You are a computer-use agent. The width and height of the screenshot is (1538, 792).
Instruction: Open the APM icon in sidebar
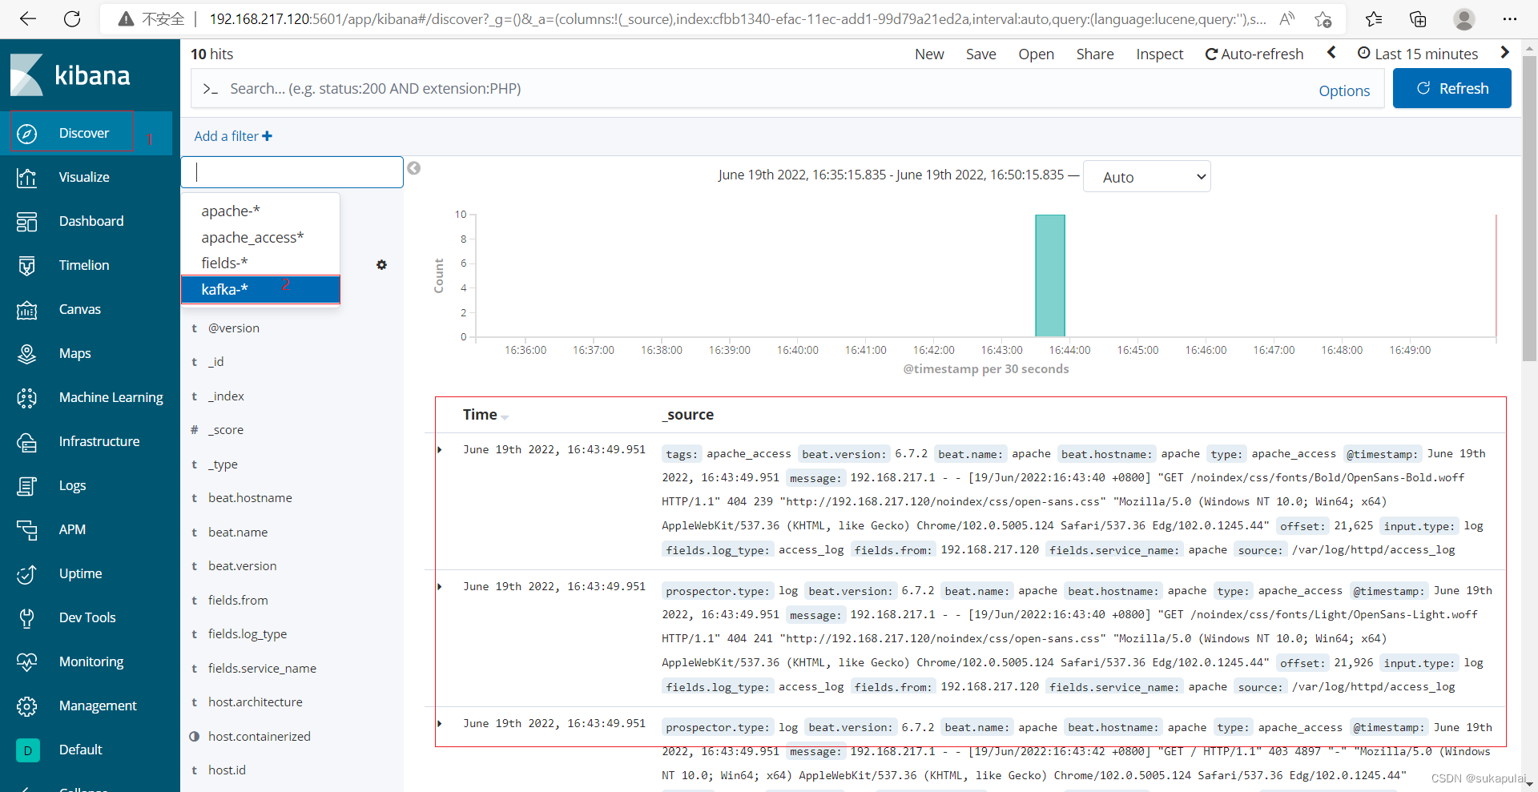pyautogui.click(x=27, y=529)
